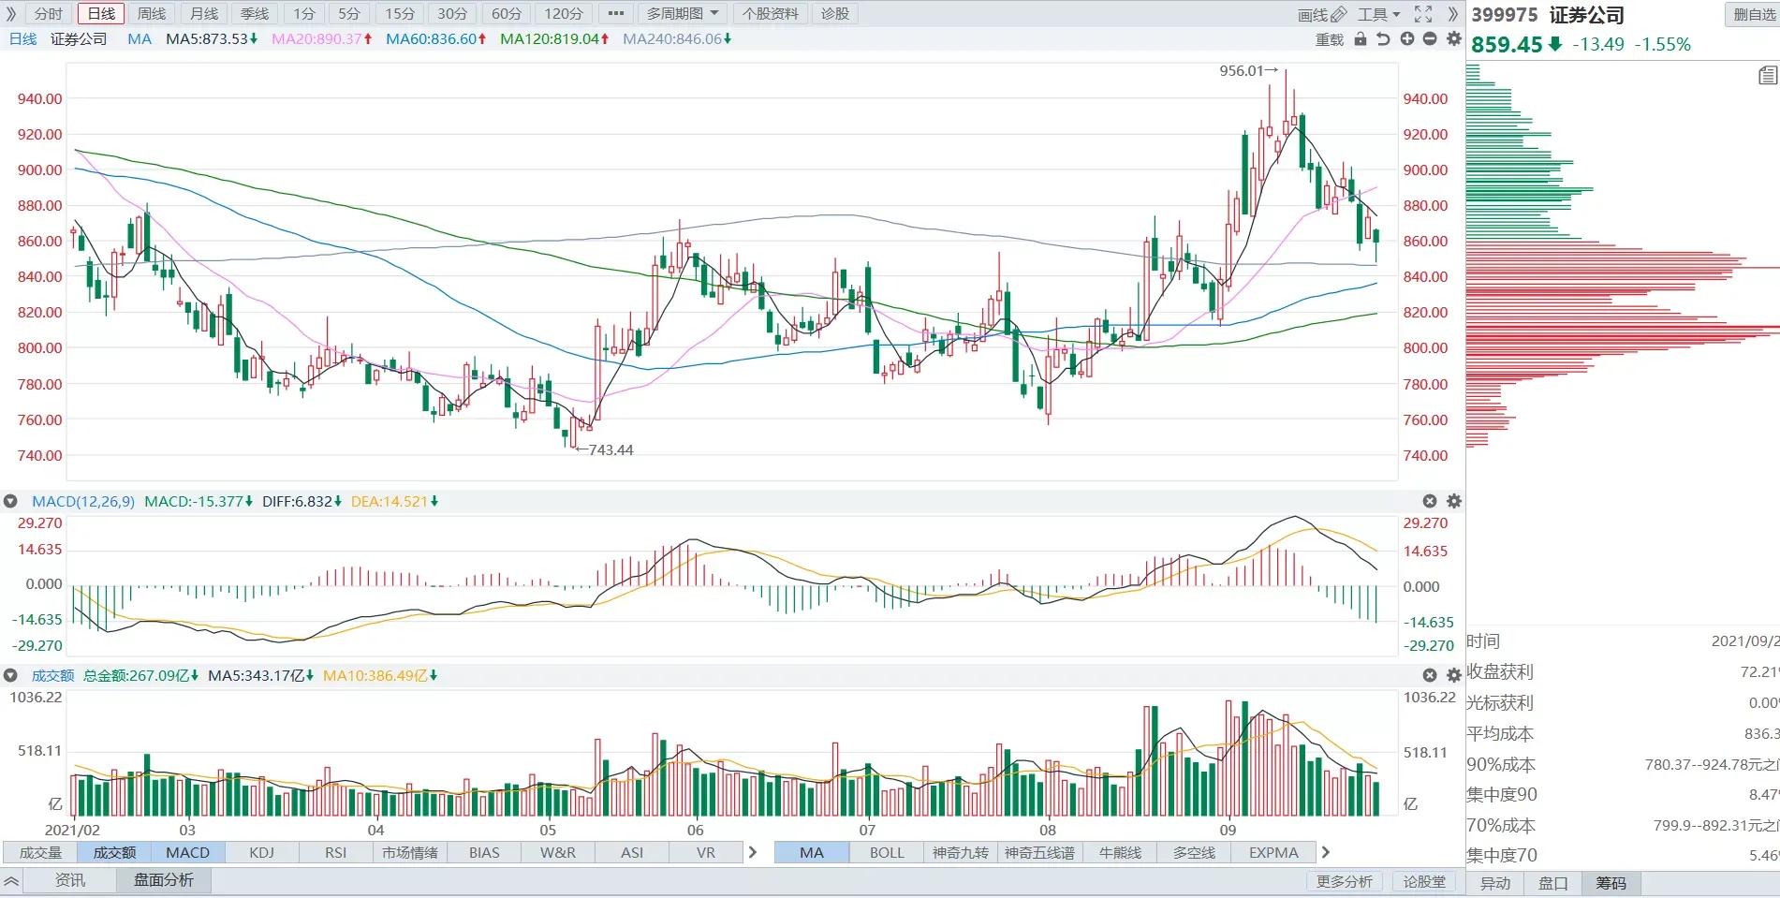
Task: Switch to the 月线 monthly tab
Action: click(203, 13)
